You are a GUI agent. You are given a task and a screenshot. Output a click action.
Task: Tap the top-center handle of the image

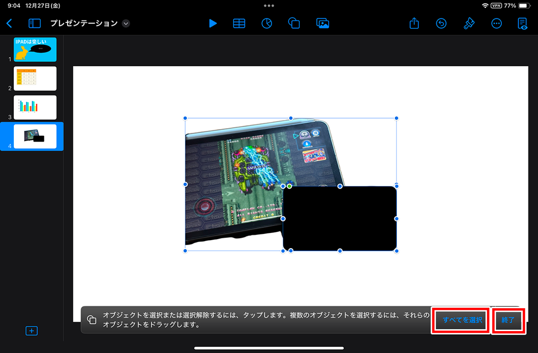pyautogui.click(x=291, y=118)
